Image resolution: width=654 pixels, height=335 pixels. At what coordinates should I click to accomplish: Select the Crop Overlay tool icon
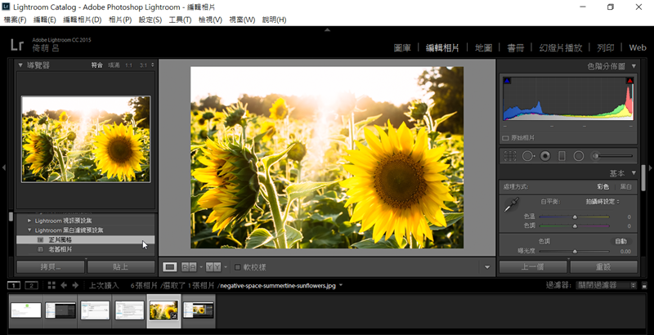(x=510, y=155)
